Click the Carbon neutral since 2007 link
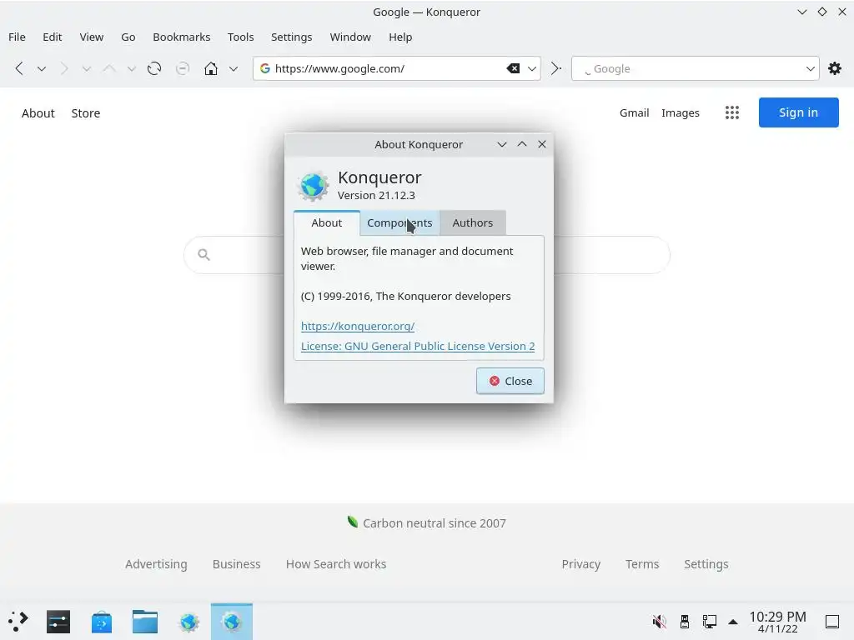This screenshot has height=640, width=854. (434, 523)
